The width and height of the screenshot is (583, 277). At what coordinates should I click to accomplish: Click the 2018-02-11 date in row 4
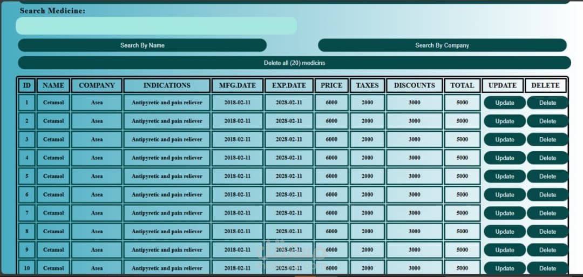click(237, 158)
